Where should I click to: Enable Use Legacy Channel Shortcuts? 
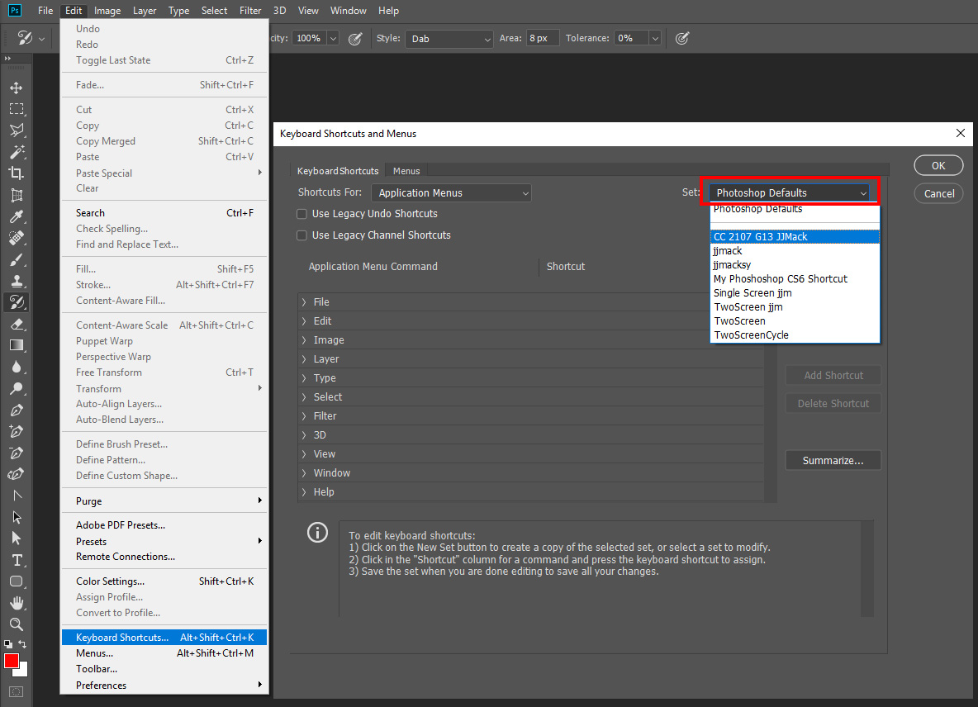[301, 235]
